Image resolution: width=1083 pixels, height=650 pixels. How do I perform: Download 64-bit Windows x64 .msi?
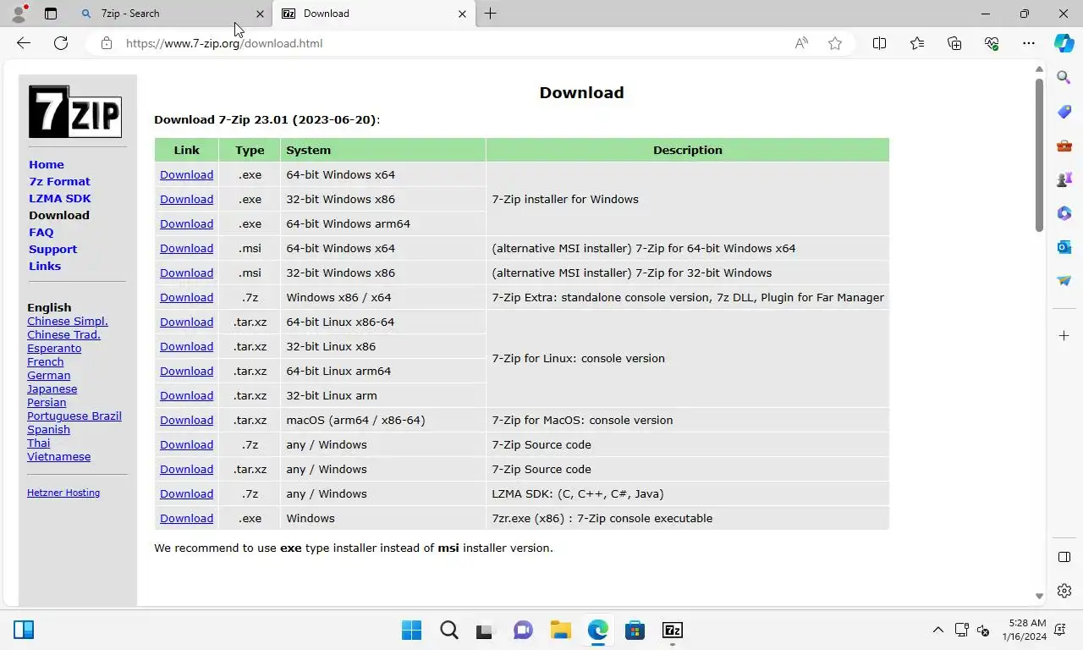click(186, 248)
